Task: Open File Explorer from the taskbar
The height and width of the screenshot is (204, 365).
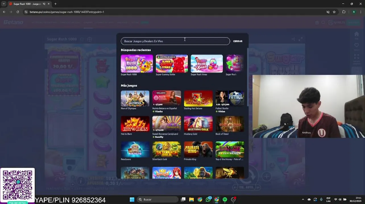Action: click(x=191, y=199)
